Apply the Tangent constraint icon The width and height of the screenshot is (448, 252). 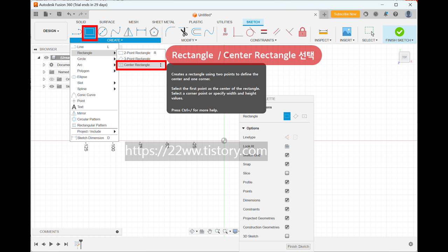click(x=251, y=32)
